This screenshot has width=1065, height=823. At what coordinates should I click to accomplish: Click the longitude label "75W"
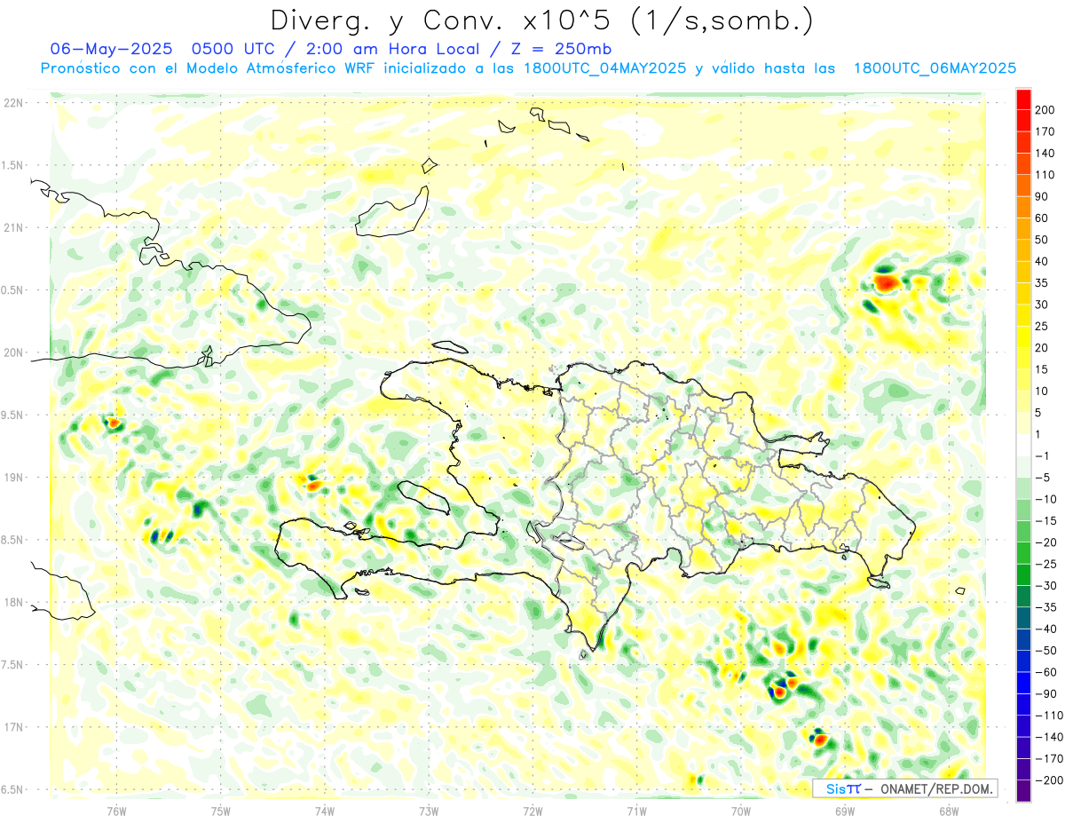pos(220,811)
